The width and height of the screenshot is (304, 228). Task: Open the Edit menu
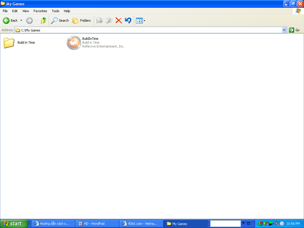coord(15,11)
